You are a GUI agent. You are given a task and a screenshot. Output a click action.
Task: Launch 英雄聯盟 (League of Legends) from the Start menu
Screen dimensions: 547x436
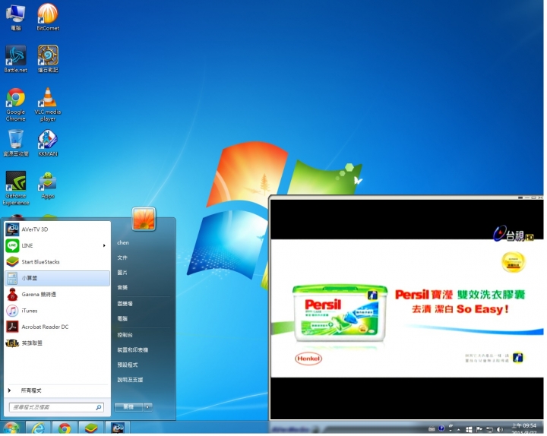coord(58,343)
